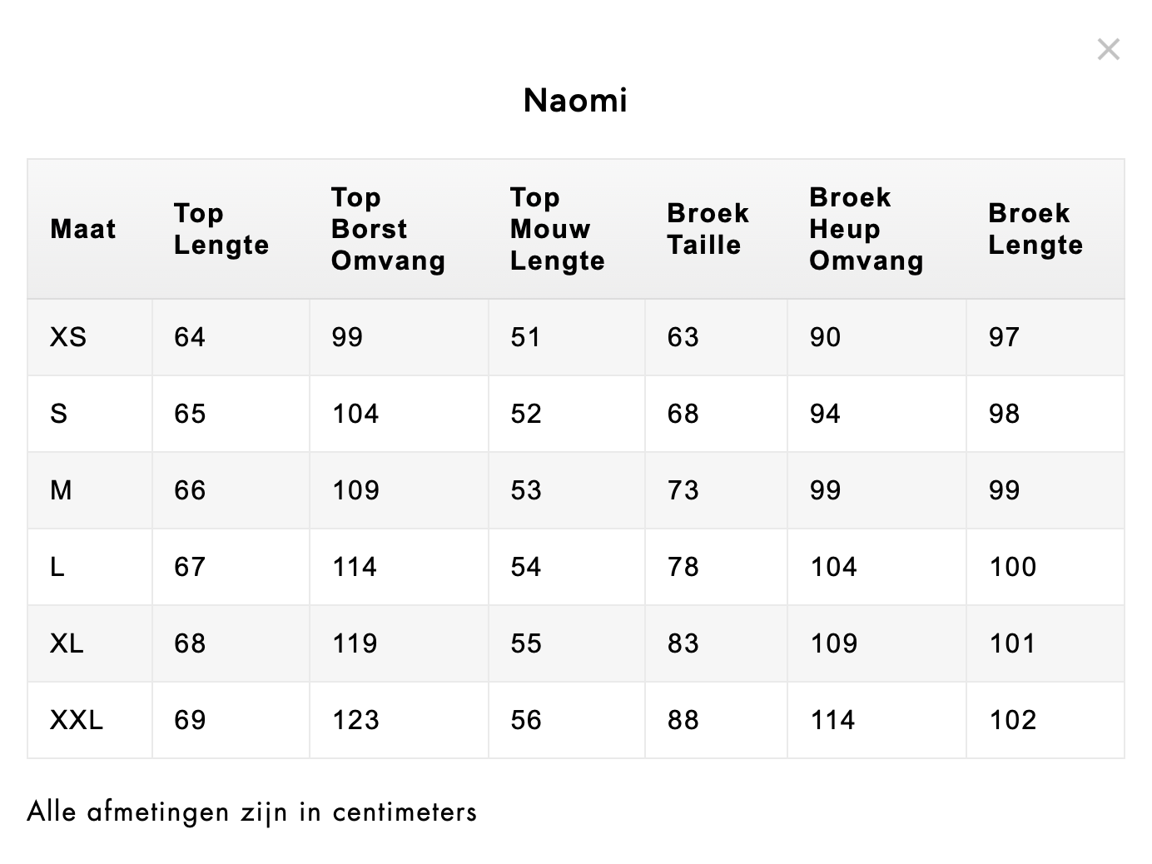Screen dimensions: 1152x864
Task: Select the L size row label
Action: pyautogui.click(x=57, y=567)
